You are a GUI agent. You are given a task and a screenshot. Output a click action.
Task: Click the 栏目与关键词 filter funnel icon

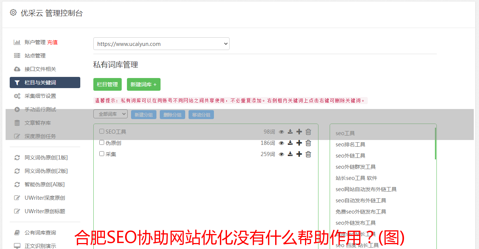pos(17,83)
